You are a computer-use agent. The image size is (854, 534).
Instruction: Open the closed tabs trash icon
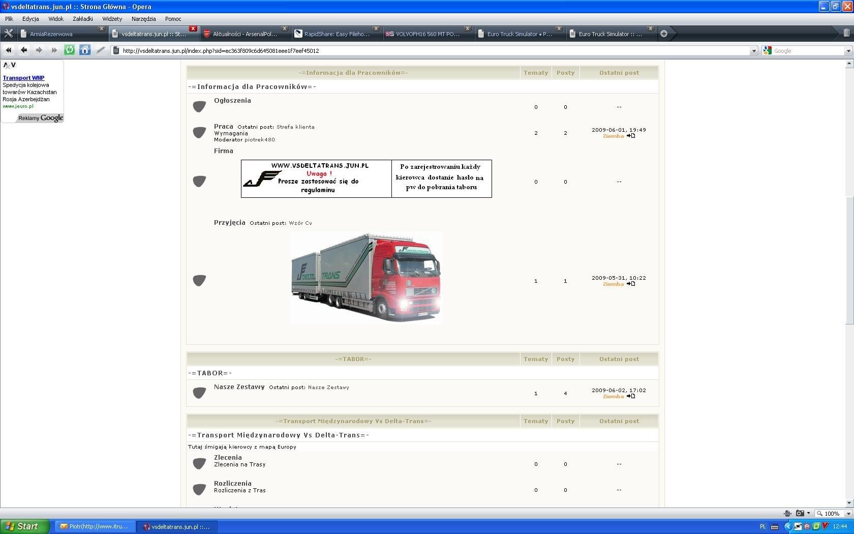846,33
